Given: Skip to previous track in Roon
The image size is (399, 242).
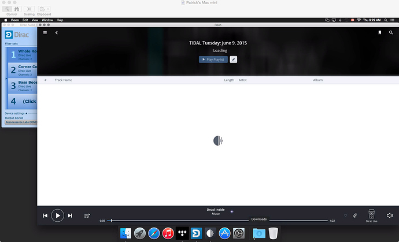Looking at the screenshot, I should pos(45,215).
